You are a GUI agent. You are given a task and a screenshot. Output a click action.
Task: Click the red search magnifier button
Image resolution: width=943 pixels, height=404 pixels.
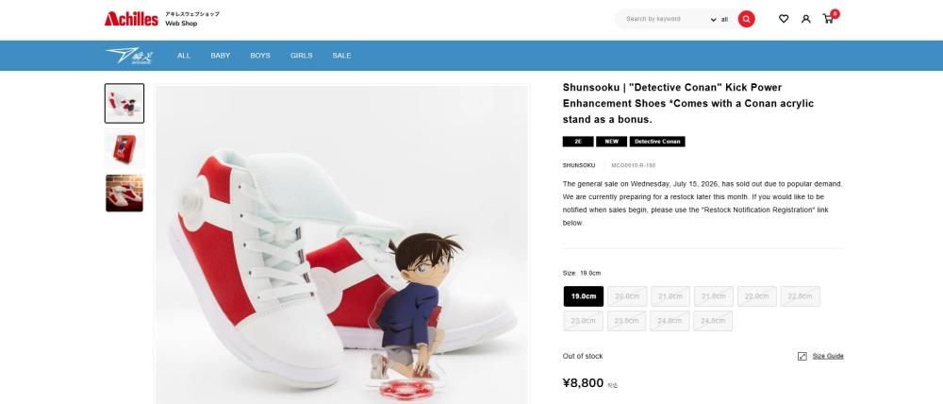tap(746, 19)
